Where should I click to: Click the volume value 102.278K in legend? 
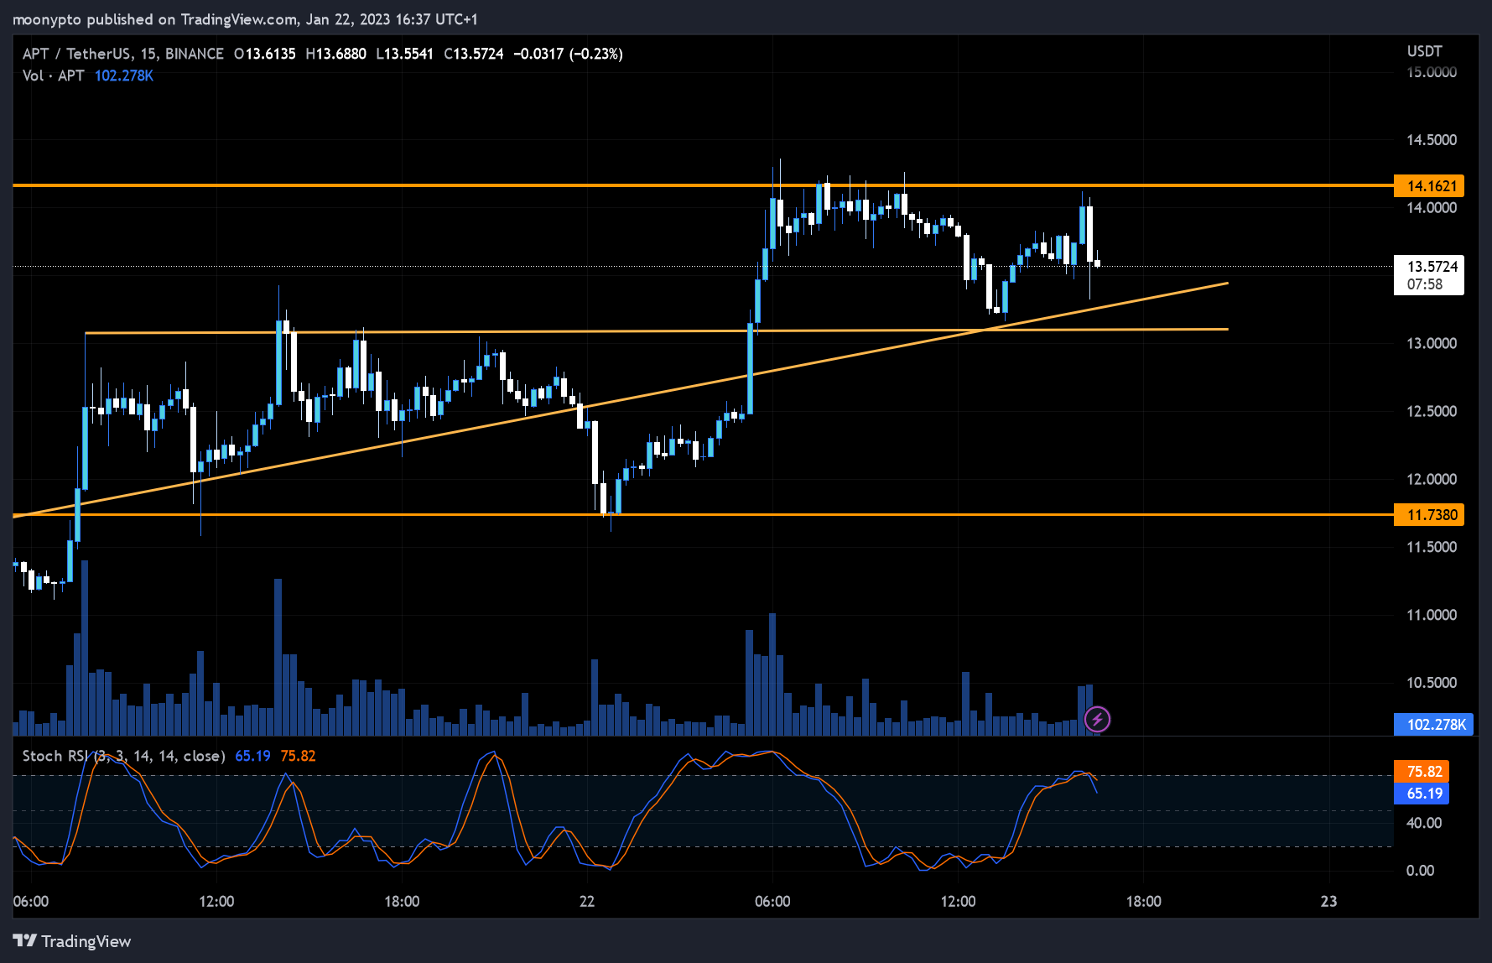124,75
